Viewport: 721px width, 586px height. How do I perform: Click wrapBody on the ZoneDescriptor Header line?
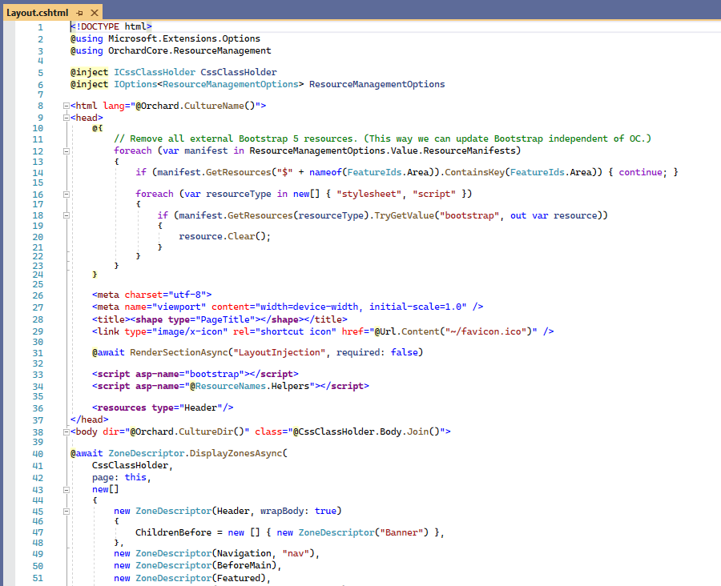[282, 511]
